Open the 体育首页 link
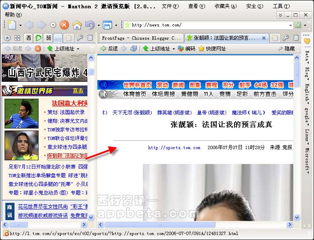 [135, 94]
